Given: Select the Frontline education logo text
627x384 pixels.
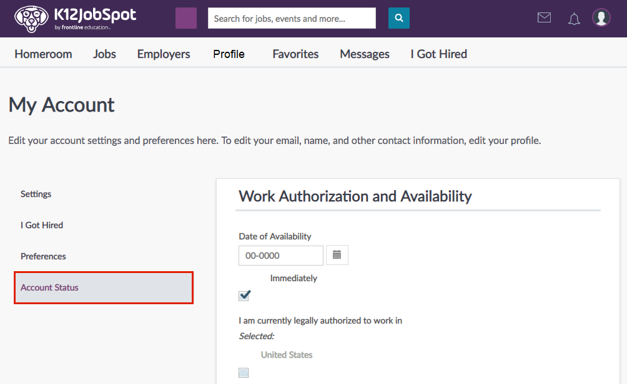Looking at the screenshot, I should click(x=82, y=27).
